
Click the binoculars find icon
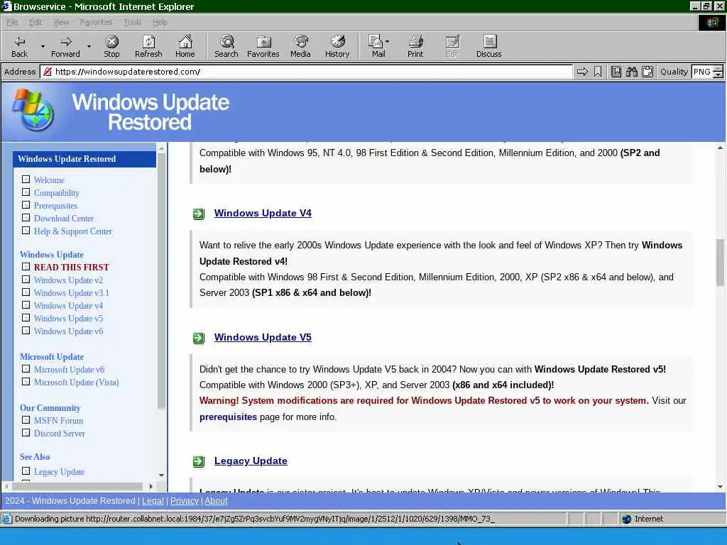(x=631, y=72)
